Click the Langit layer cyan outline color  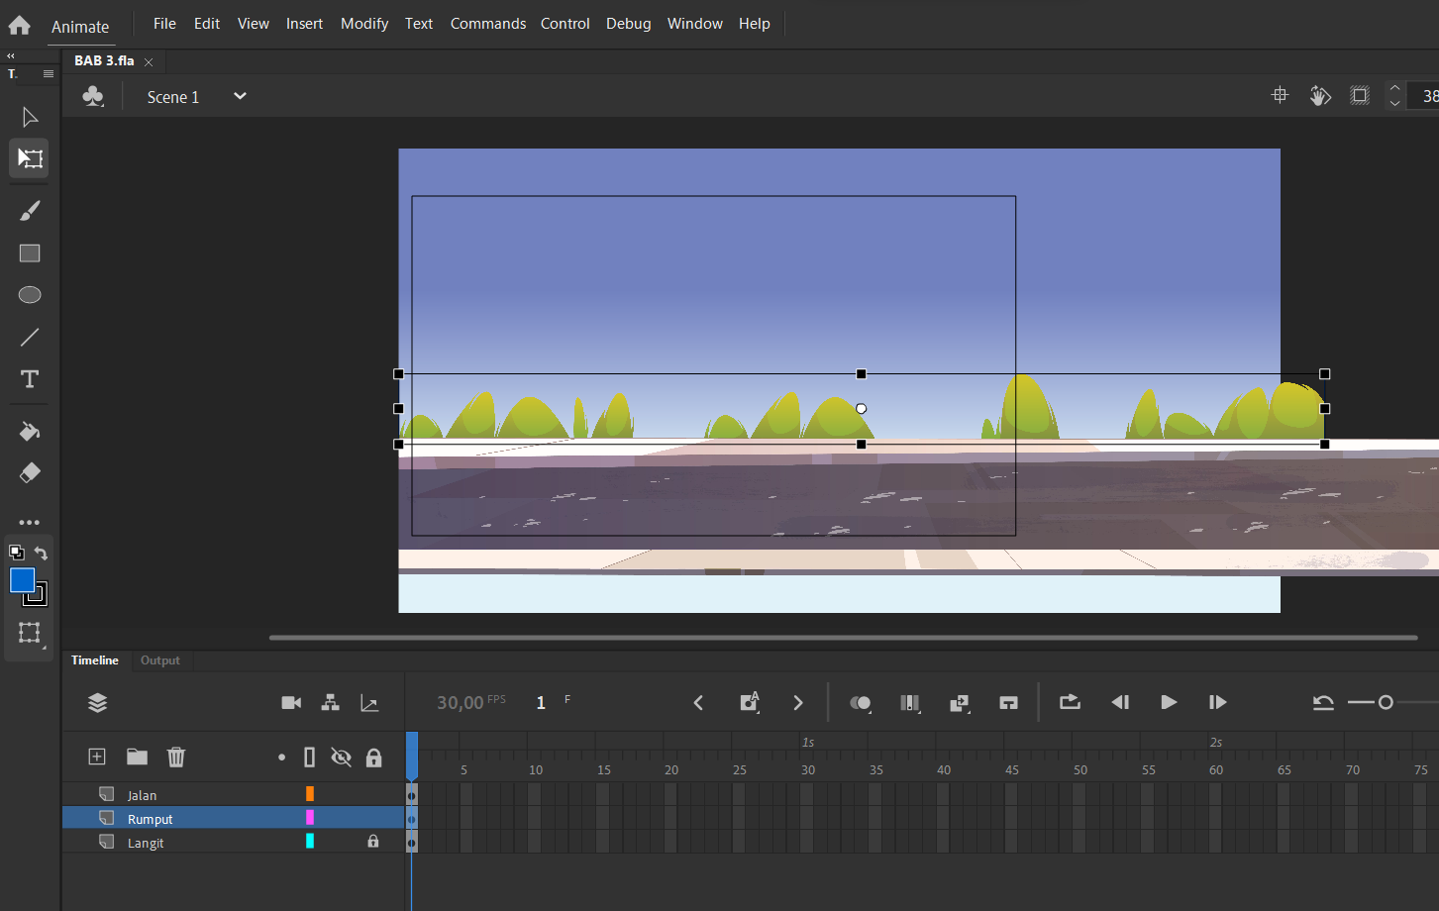coord(310,841)
